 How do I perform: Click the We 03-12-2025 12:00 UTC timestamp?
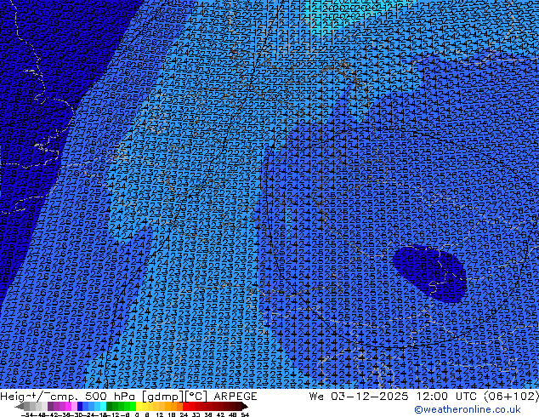395,397
